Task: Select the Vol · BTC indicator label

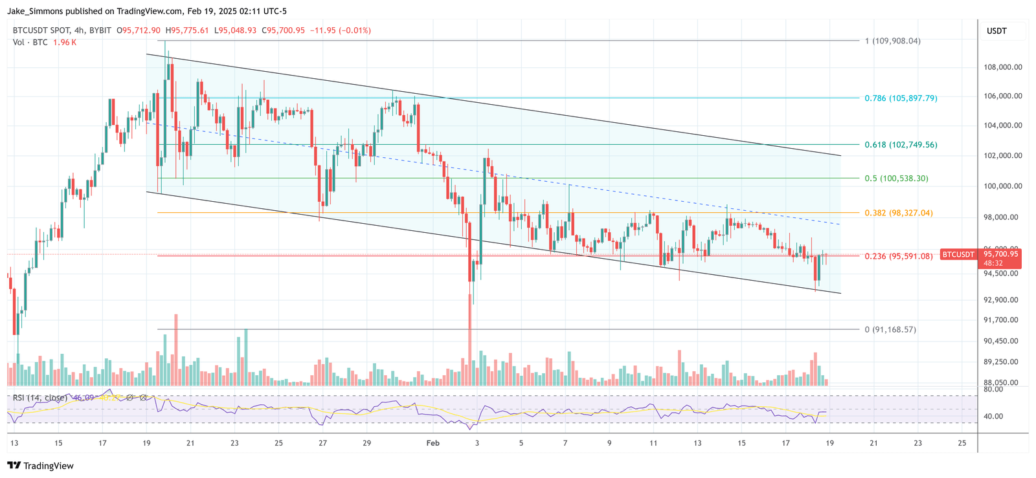Action: (30, 42)
